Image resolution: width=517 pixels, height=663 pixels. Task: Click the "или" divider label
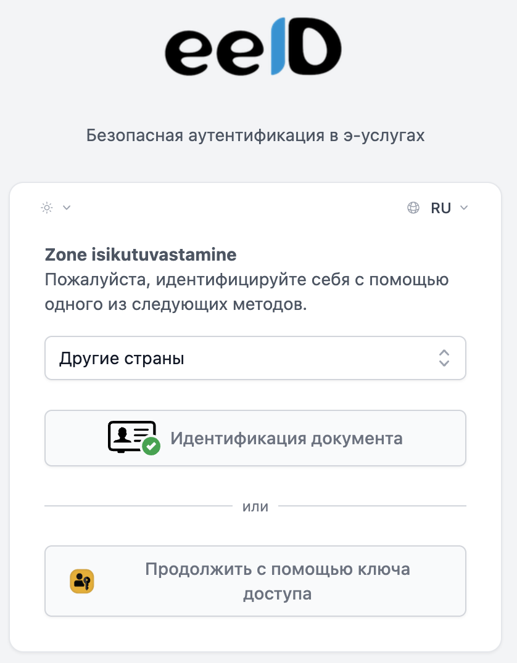(255, 506)
